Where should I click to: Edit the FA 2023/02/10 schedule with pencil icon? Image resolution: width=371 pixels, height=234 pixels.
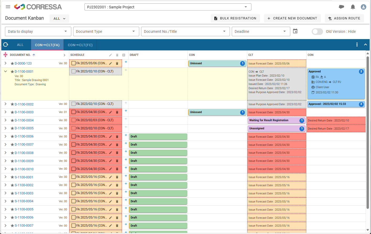pyautogui.click(x=110, y=55)
